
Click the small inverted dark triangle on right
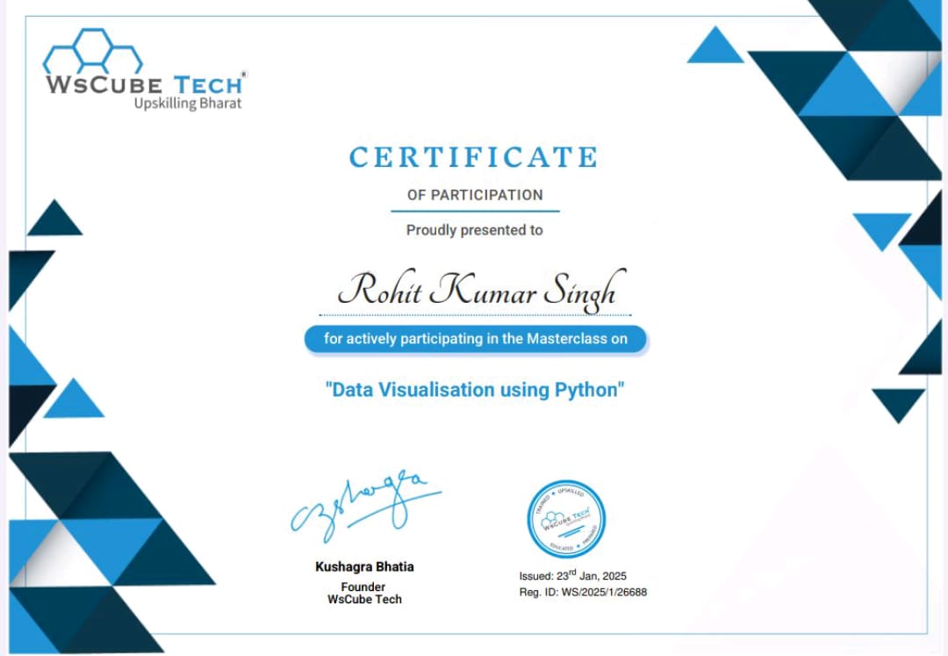coord(898,404)
